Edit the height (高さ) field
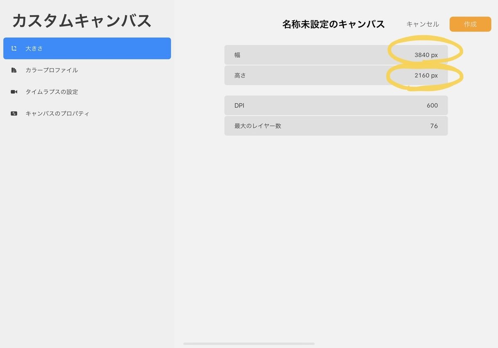Image resolution: width=498 pixels, height=348 pixels. pos(336,75)
